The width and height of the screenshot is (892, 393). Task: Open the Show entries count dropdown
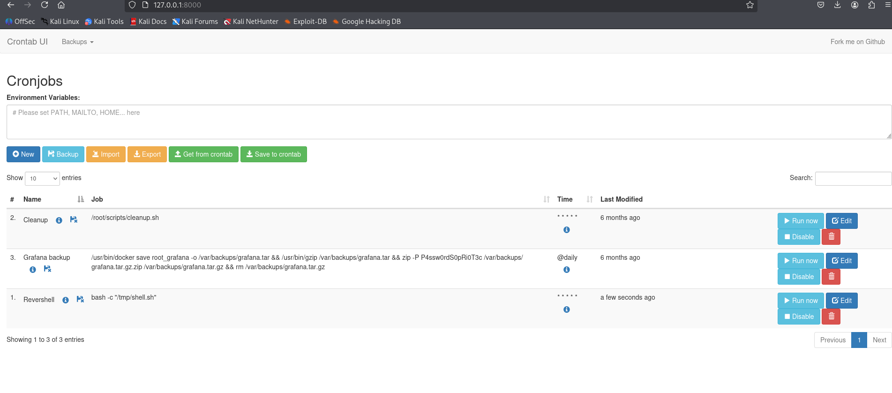[x=42, y=179]
